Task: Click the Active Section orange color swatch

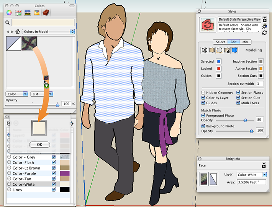Action: point(261,68)
